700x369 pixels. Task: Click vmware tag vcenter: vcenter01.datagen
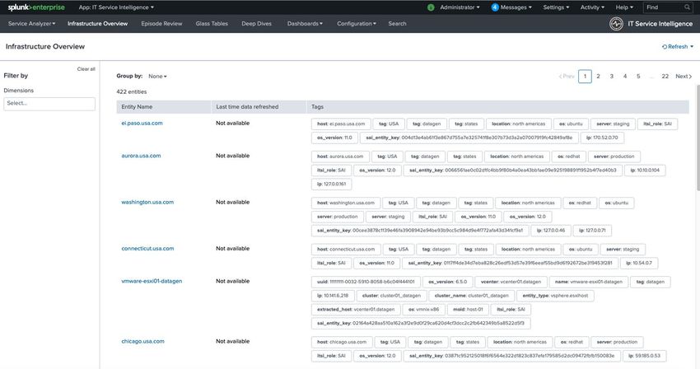click(511, 283)
